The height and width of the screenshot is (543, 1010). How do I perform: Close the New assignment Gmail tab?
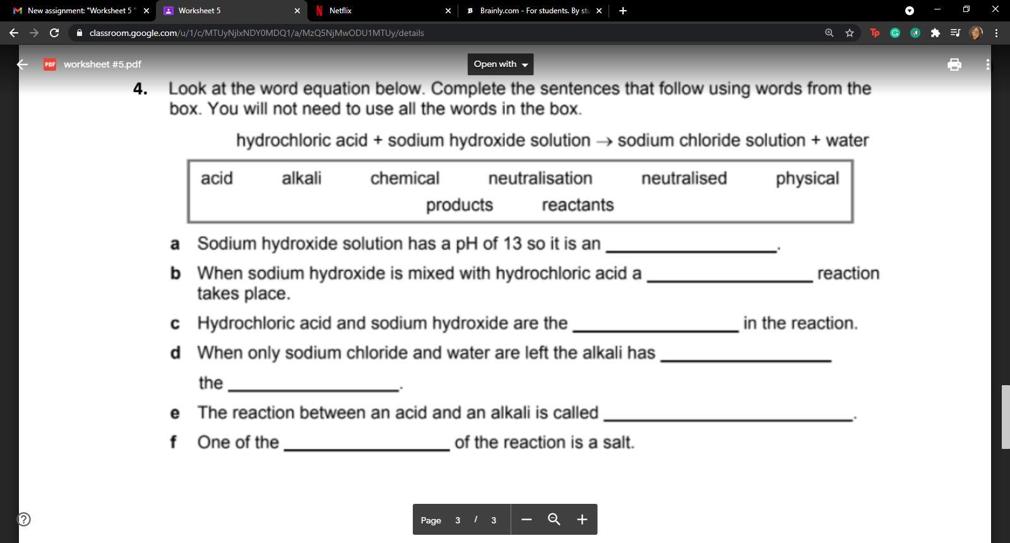tap(146, 11)
